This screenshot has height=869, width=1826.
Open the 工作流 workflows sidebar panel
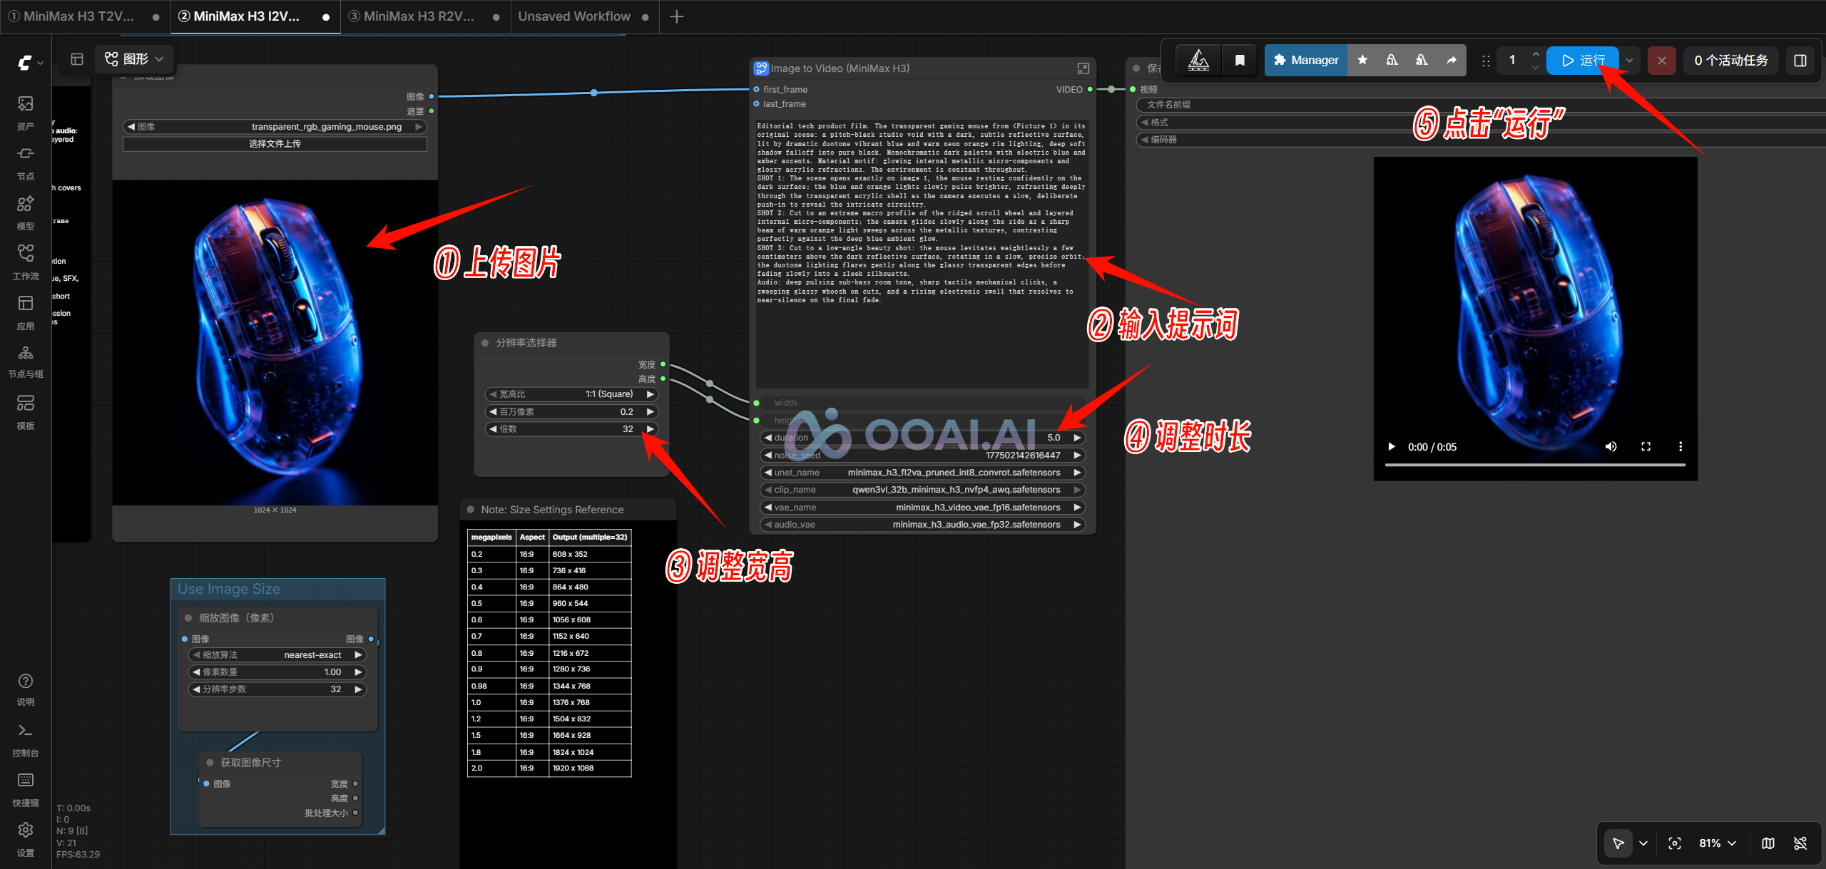pyautogui.click(x=26, y=262)
